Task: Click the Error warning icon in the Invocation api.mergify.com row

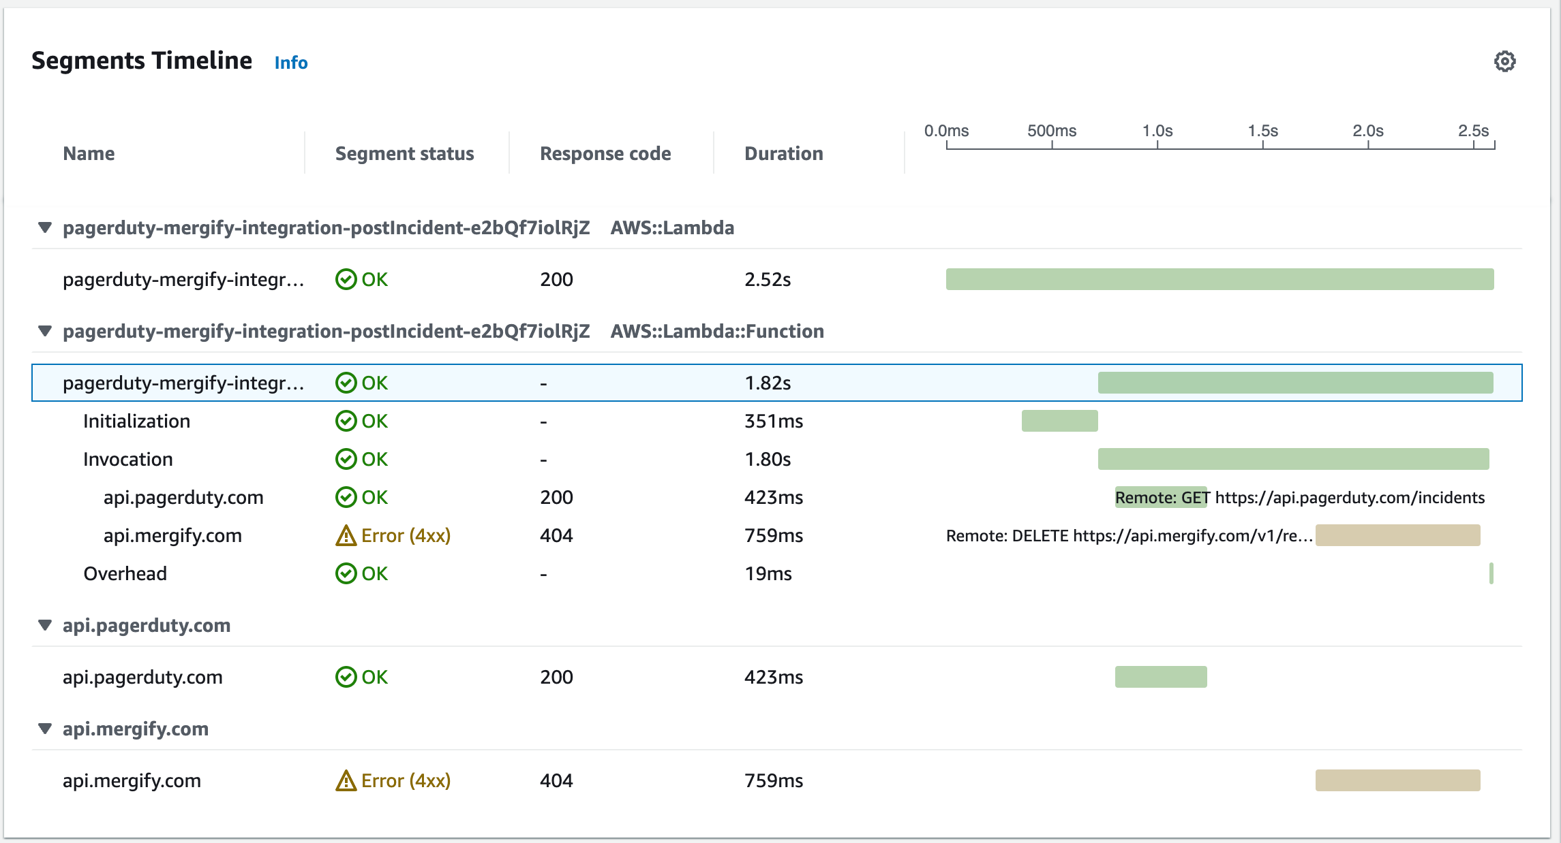Action: (346, 536)
